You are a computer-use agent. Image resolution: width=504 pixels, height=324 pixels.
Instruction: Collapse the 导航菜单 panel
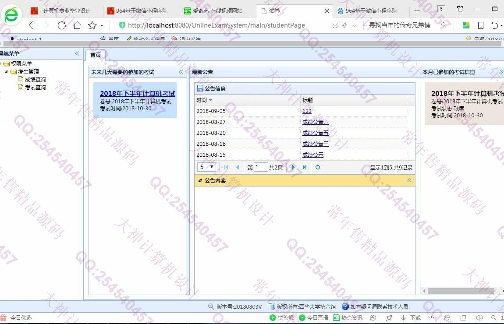pyautogui.click(x=77, y=53)
